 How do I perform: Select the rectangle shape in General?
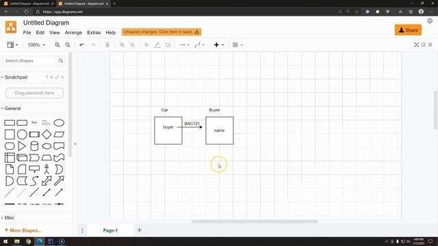[x=10, y=123]
